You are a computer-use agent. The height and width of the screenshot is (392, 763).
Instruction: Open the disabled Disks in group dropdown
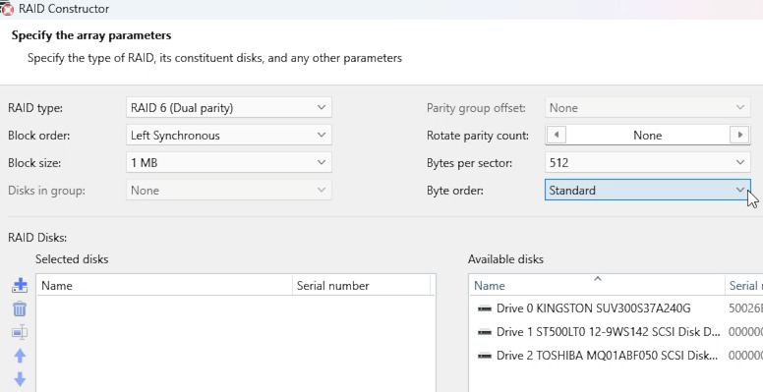point(229,191)
